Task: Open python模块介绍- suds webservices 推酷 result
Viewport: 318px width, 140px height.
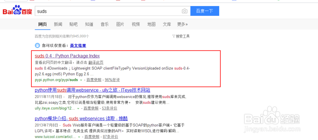Action: click(81, 118)
